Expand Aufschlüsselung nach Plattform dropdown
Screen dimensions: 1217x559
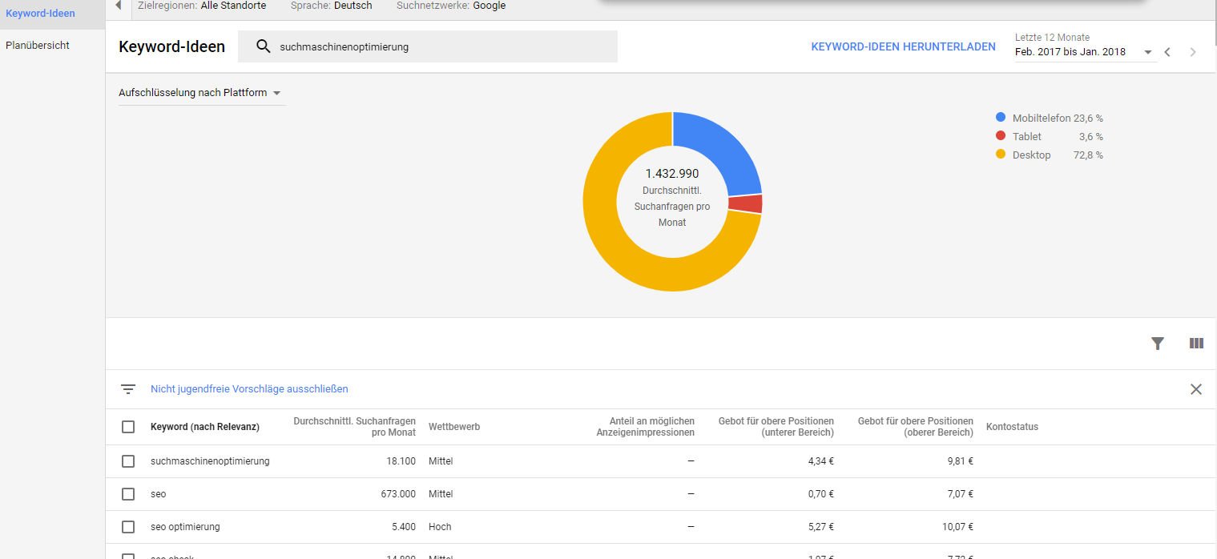[x=200, y=93]
